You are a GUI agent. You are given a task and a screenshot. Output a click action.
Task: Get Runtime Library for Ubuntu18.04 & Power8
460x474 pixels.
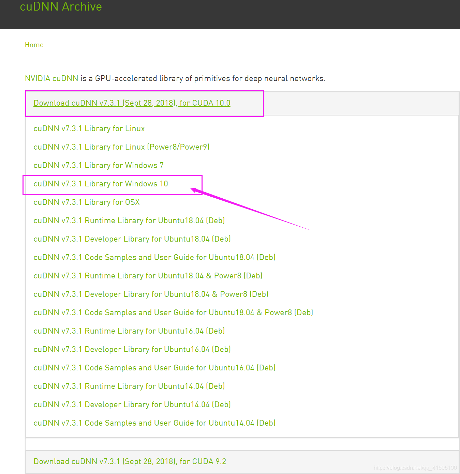(x=148, y=276)
